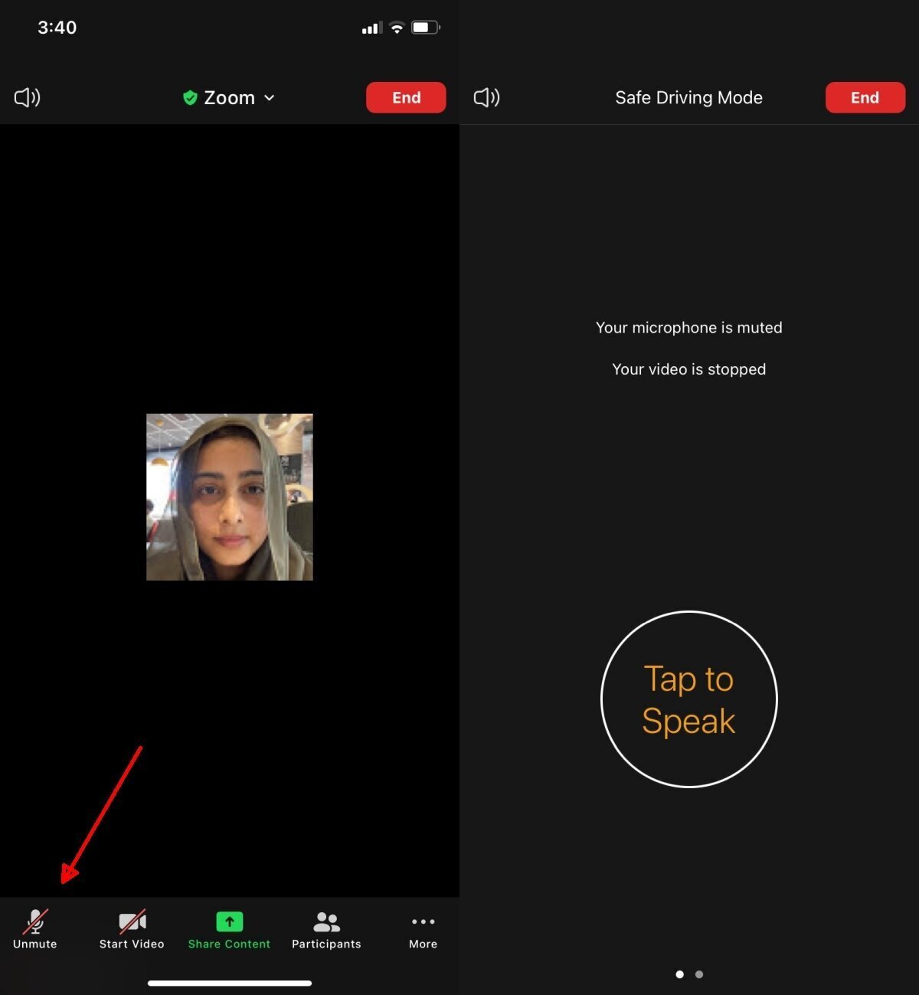The image size is (919, 995).
Task: Unmute your microphone from the toolbar
Action: 35,929
